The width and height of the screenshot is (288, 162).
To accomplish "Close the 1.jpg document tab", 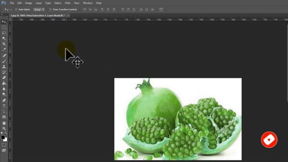I will point(68,16).
